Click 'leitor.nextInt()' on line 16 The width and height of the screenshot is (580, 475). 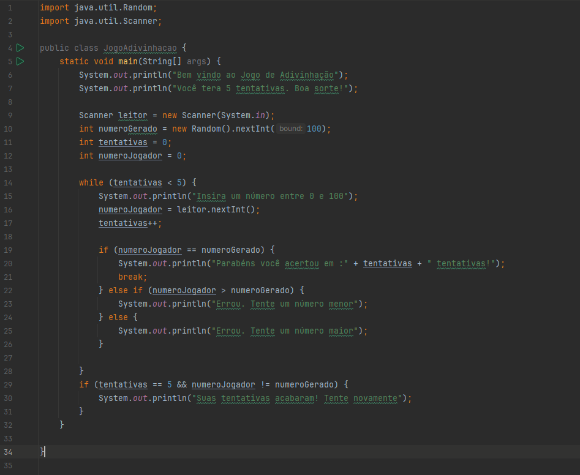click(x=216, y=209)
